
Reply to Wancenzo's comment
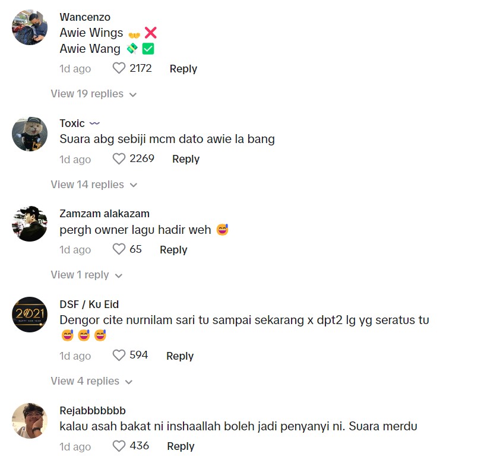click(184, 68)
